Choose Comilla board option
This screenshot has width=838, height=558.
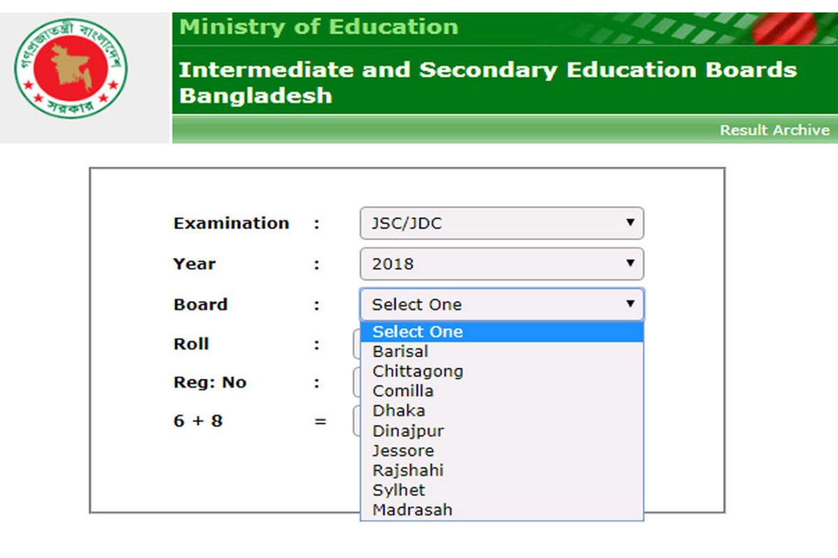[403, 391]
